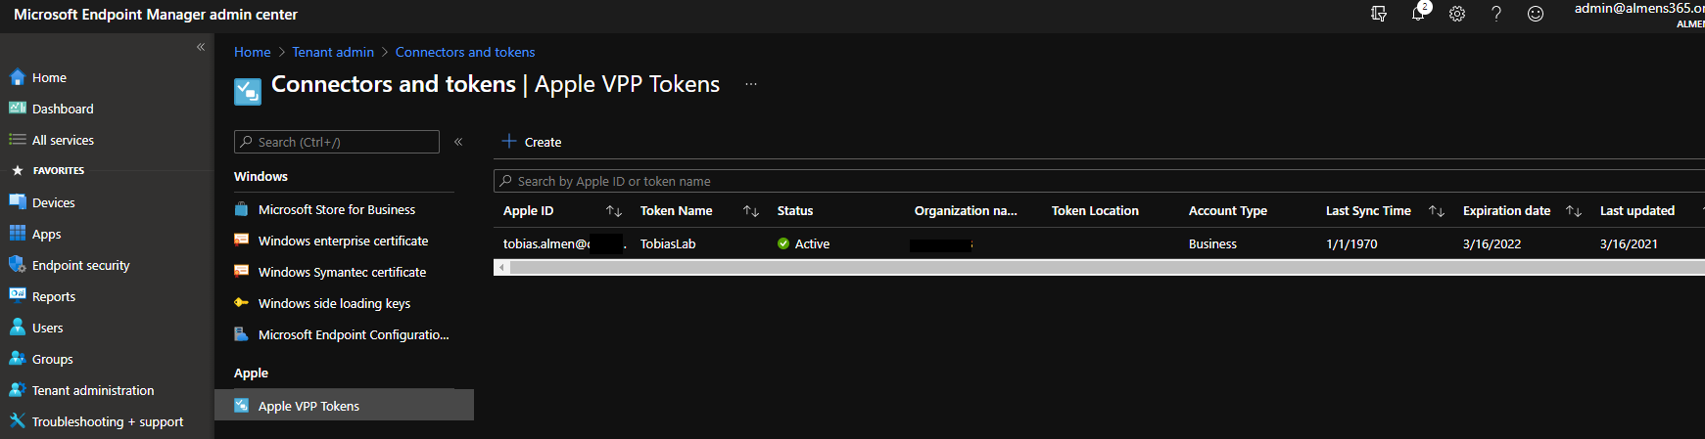Collapse the left navigation sidebar
The width and height of the screenshot is (1705, 439).
click(201, 47)
